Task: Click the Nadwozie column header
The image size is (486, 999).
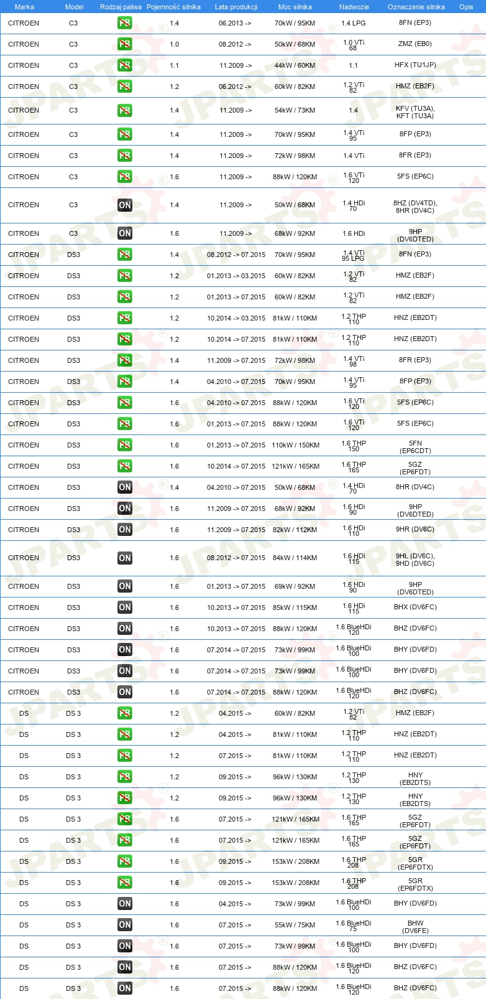Action: coord(354,7)
